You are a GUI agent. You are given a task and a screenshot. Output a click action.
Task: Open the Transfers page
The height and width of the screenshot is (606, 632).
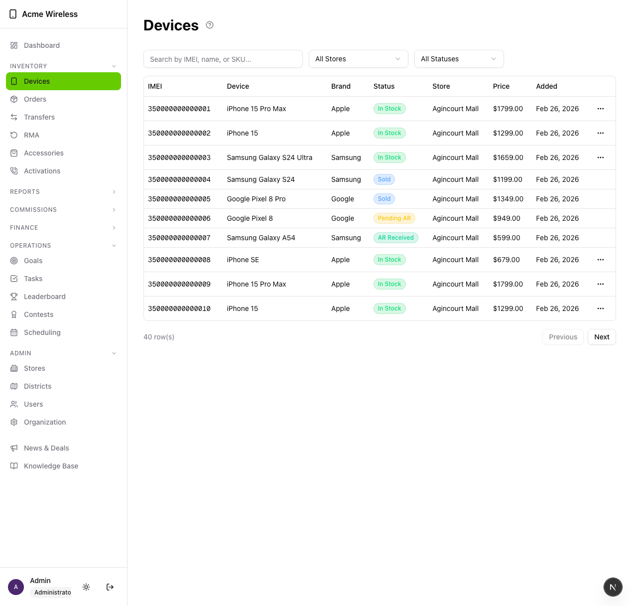pyautogui.click(x=39, y=117)
